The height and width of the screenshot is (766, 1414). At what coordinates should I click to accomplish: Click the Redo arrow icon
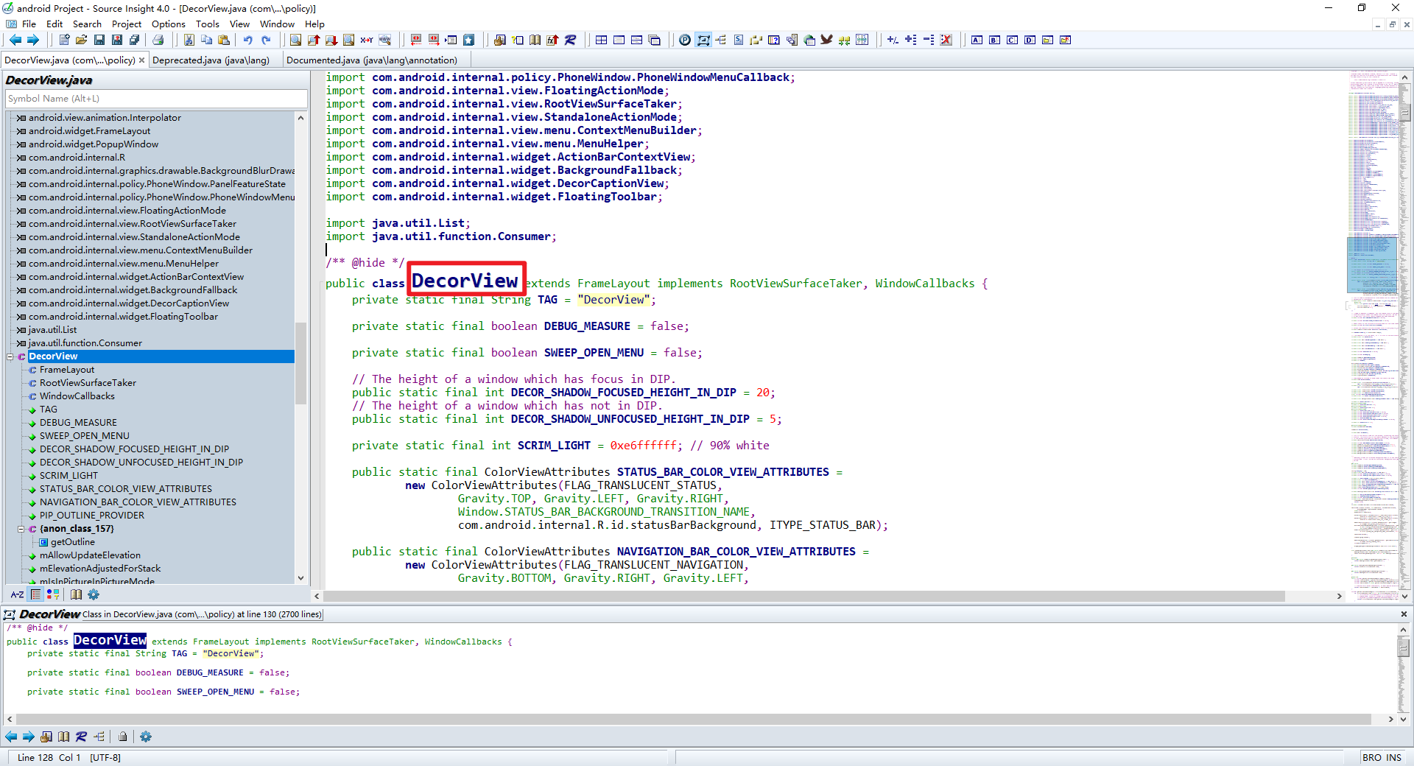coord(266,40)
